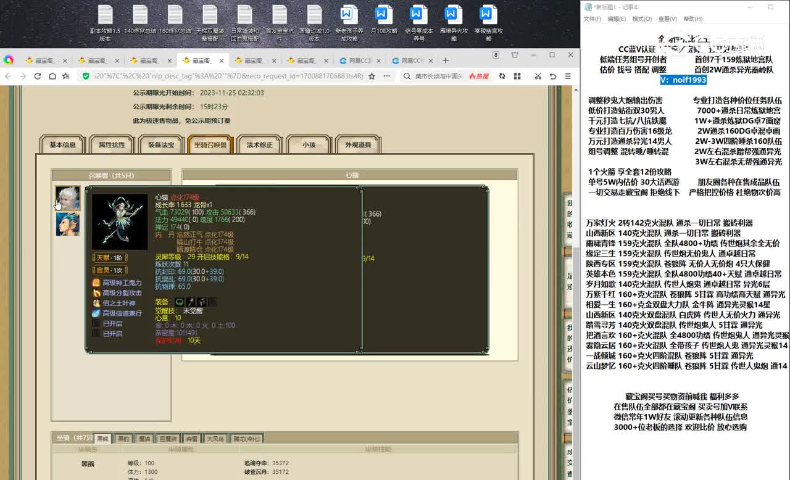
Task: Click the 秦陵皇宫攻略 desktop document
Action: tap(489, 23)
